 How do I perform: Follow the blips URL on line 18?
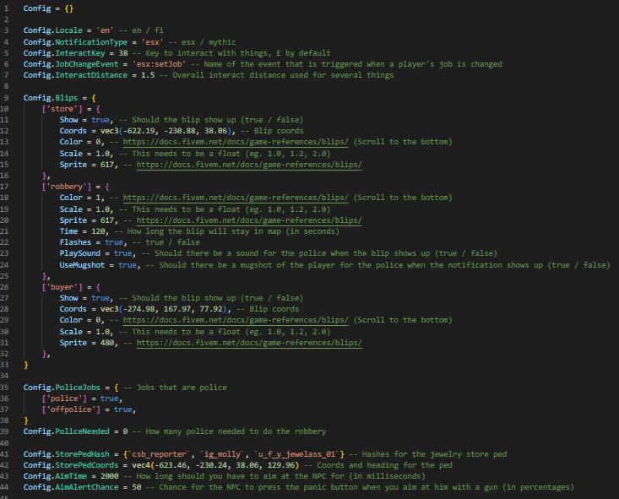[x=236, y=198]
